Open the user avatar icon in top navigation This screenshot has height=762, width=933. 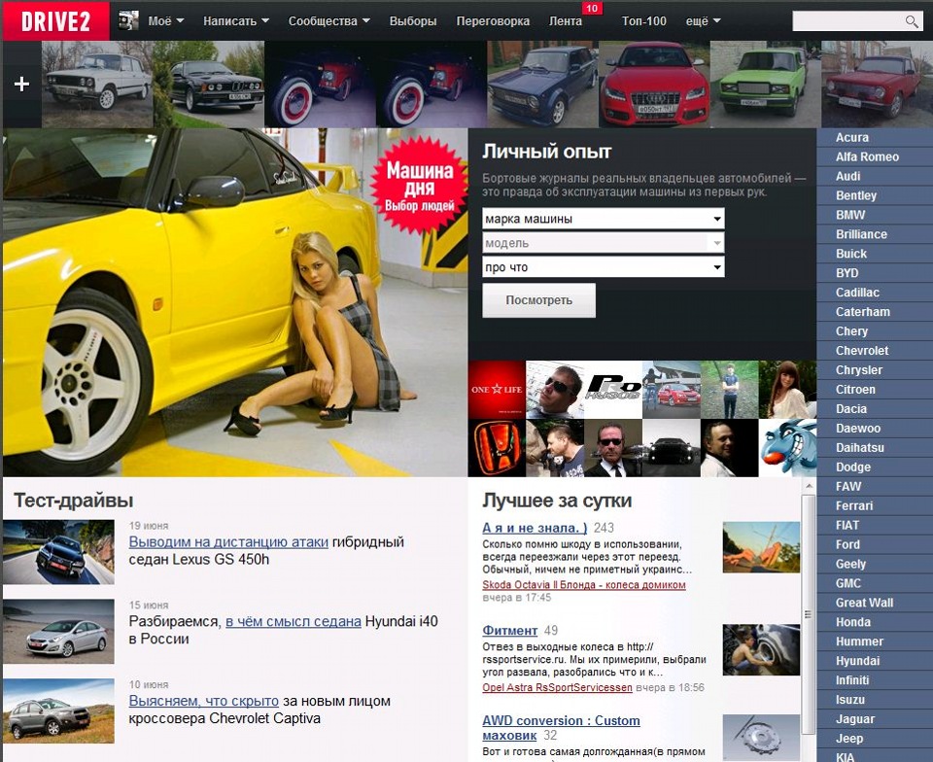pyautogui.click(x=128, y=20)
